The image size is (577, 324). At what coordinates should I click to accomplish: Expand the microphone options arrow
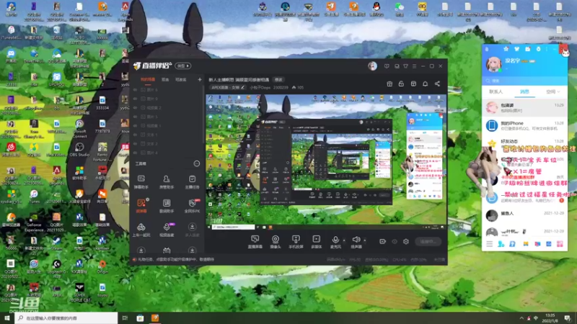pyautogui.click(x=344, y=240)
